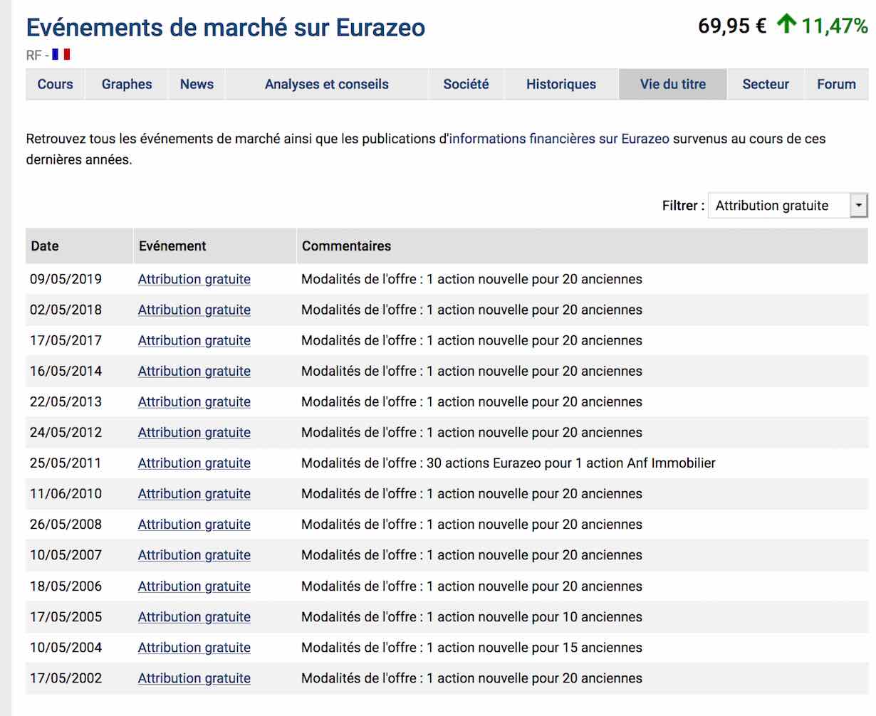The image size is (876, 716).
Task: Select the date 25/05/2011
Action: coord(66,463)
